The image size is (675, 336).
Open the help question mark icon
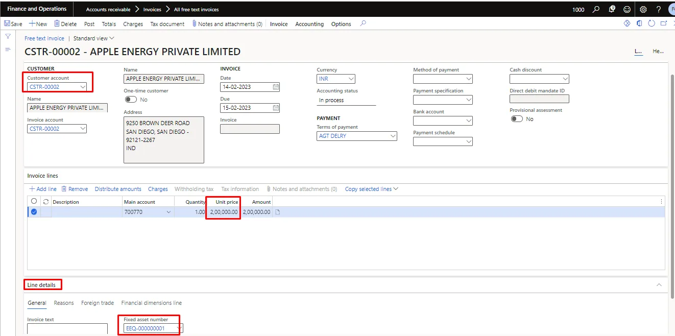click(x=659, y=9)
